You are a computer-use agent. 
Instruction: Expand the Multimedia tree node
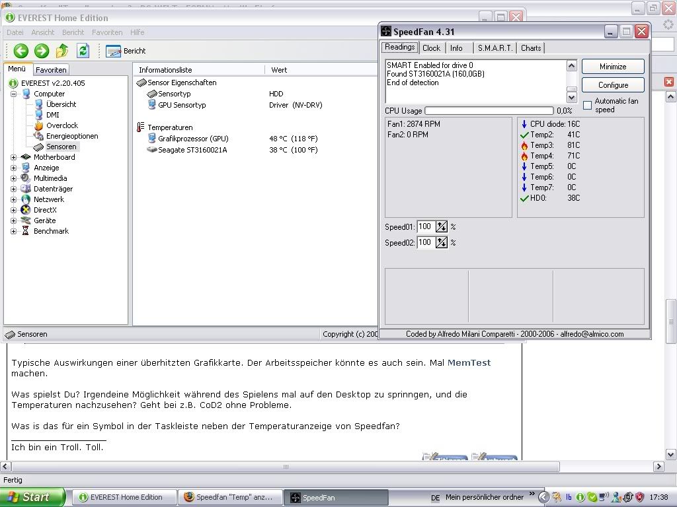pyautogui.click(x=13, y=178)
